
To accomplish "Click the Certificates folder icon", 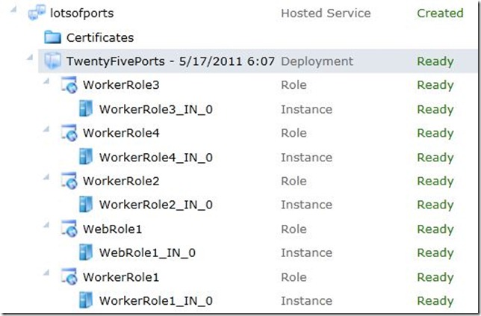I will tap(52, 37).
